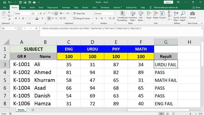Click the Share button

196,7
